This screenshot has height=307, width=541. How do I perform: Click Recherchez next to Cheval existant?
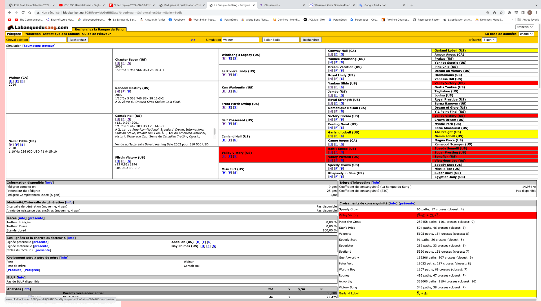point(78,40)
